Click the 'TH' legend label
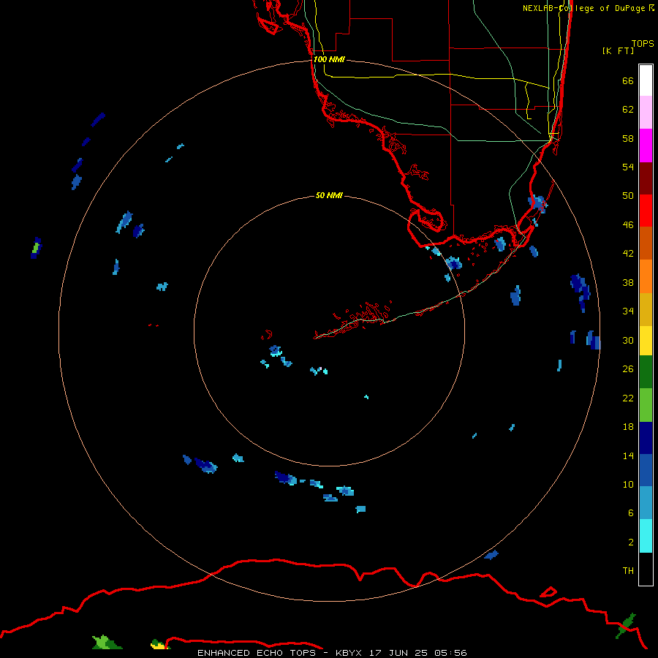Screen dimensions: 658x658 pyautogui.click(x=628, y=570)
